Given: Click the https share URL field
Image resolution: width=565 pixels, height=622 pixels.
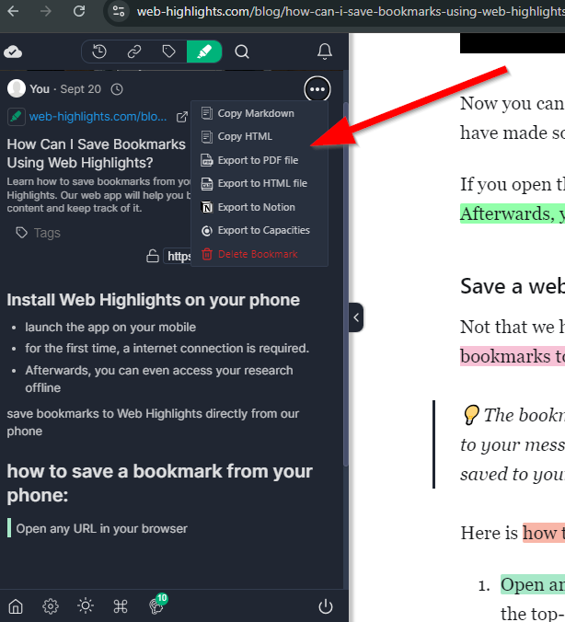Looking at the screenshot, I should click(178, 257).
